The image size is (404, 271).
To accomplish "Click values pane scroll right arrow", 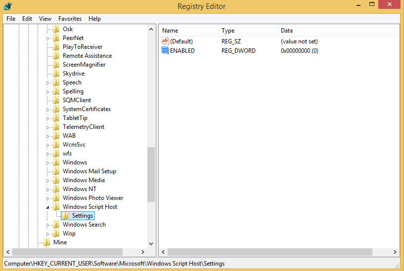I will click(x=395, y=252).
